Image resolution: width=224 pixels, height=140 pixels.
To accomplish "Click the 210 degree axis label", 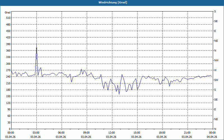I will point(8,83).
